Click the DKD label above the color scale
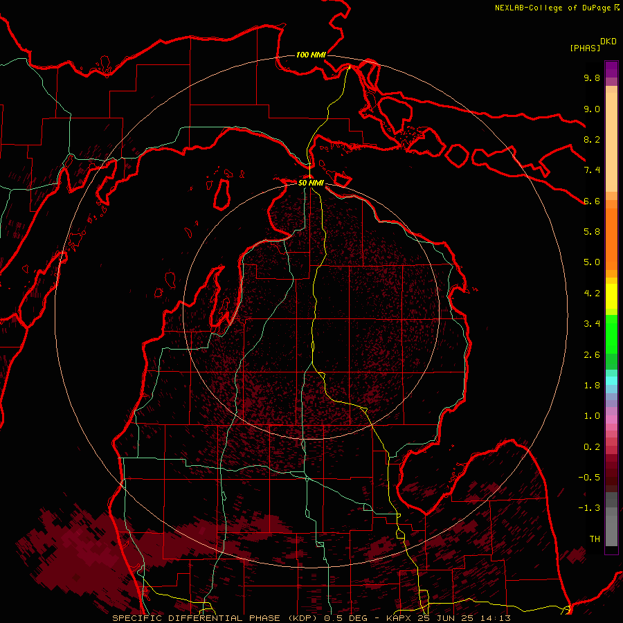Viewport: 623px width, 623px height. pos(608,42)
